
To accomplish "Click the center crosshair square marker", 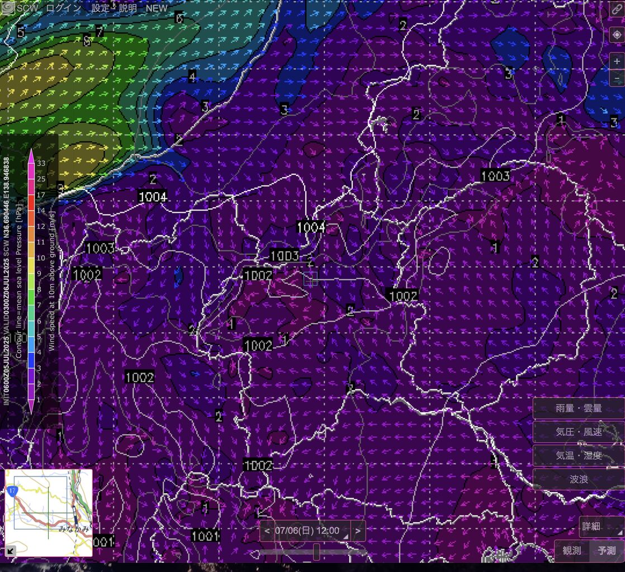I will [310, 279].
